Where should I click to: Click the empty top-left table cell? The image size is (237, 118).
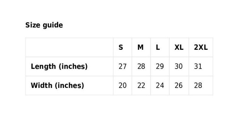(x=69, y=47)
